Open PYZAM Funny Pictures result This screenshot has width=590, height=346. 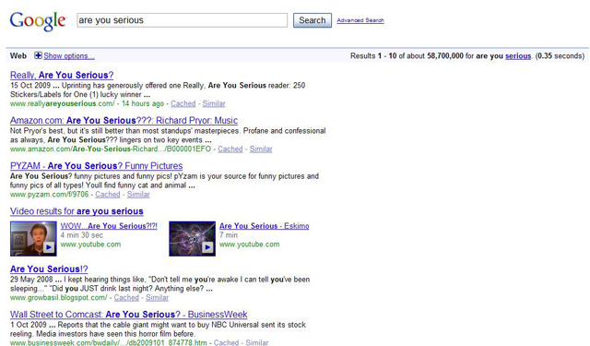96,166
